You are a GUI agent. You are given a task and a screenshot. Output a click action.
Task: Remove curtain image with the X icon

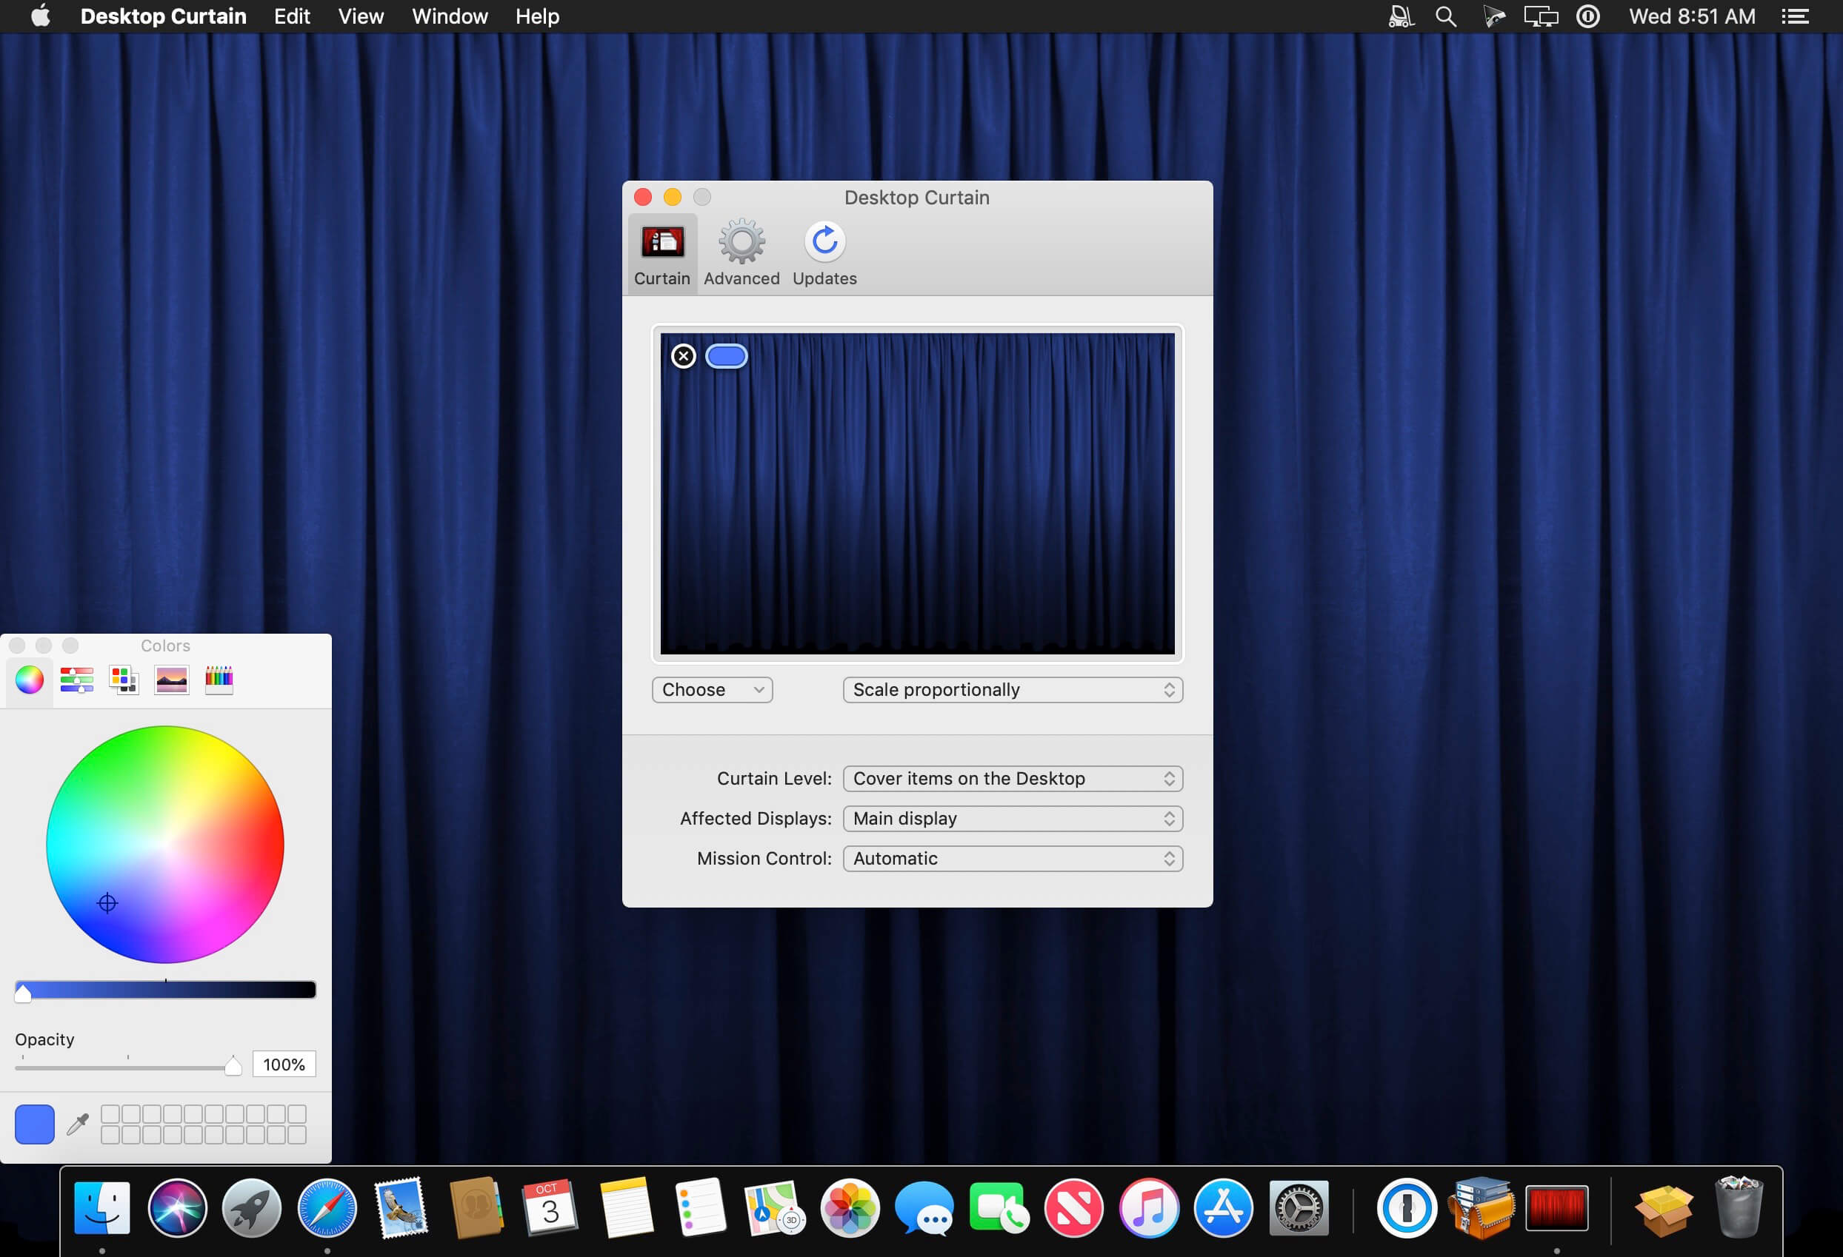pyautogui.click(x=684, y=356)
